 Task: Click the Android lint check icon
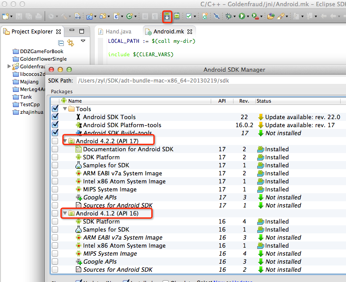pyautogui.click(x=189, y=17)
